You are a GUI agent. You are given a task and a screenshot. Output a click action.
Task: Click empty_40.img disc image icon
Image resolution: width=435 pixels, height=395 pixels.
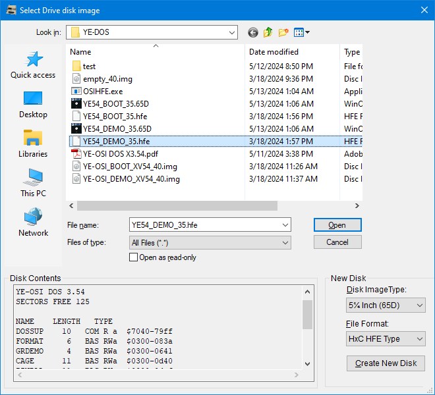tap(76, 79)
